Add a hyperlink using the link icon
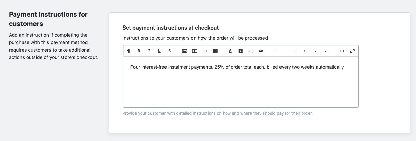 (205, 51)
